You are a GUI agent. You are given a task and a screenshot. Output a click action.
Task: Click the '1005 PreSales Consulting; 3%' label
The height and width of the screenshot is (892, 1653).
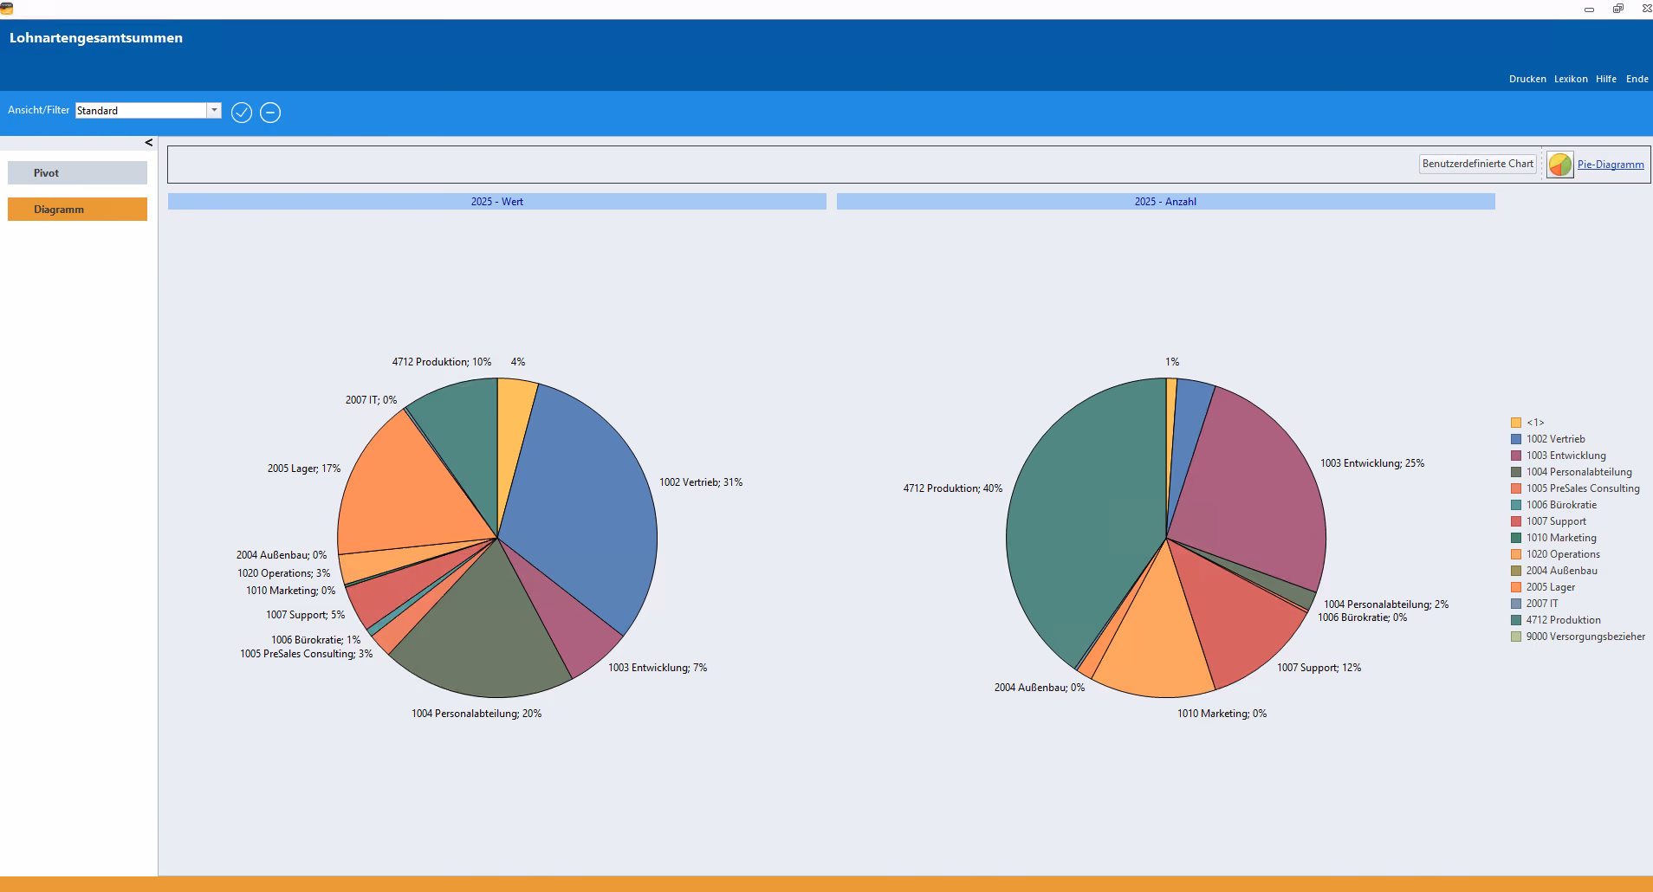coord(307,654)
